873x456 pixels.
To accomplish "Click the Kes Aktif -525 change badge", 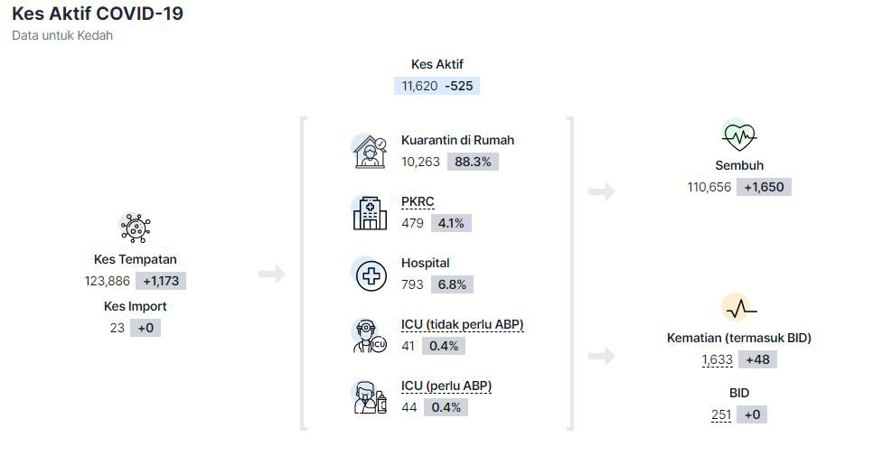I will pos(459,86).
